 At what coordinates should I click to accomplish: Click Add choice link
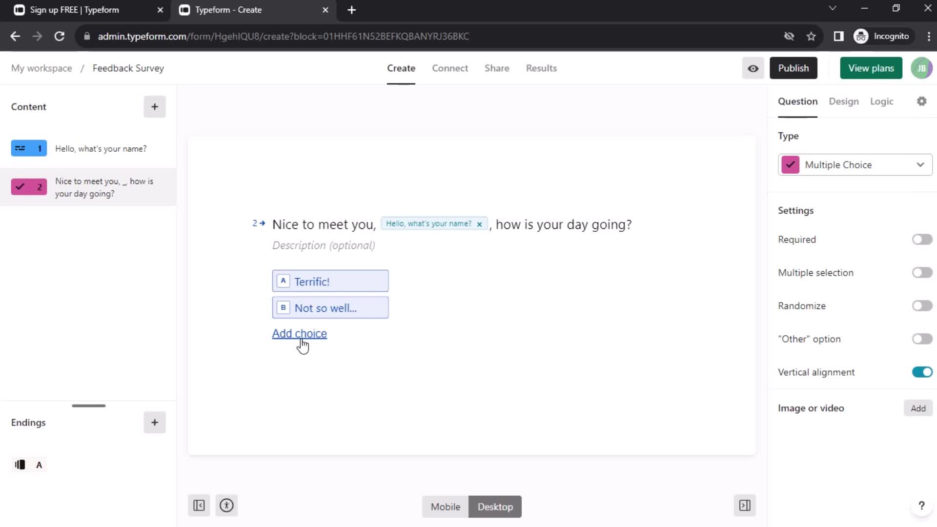[299, 333]
